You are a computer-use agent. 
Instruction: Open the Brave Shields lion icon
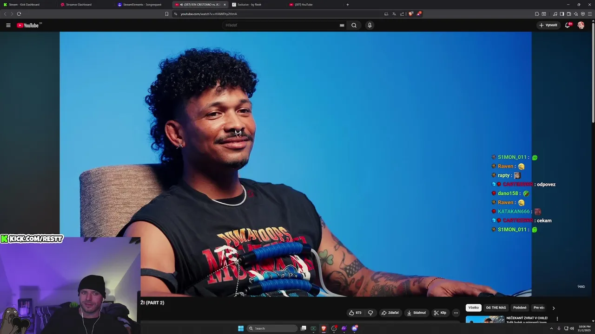(410, 14)
